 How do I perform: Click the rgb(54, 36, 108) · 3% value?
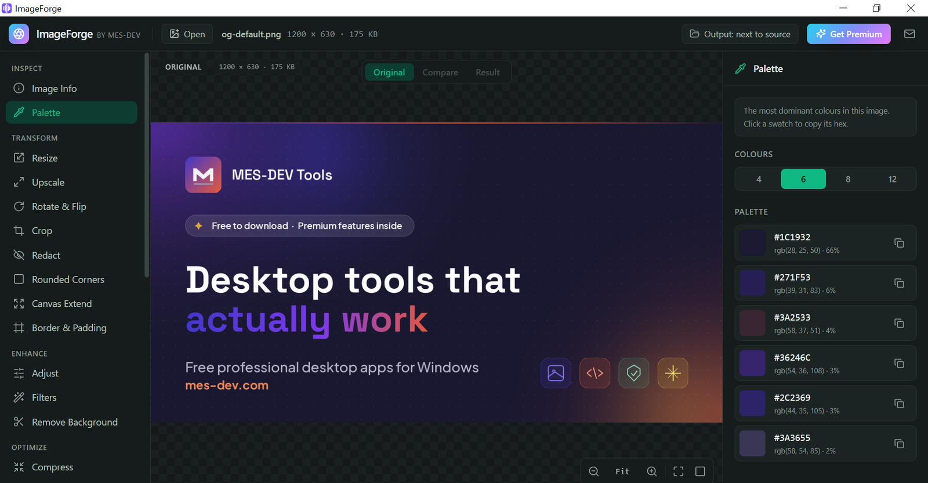[x=807, y=371]
